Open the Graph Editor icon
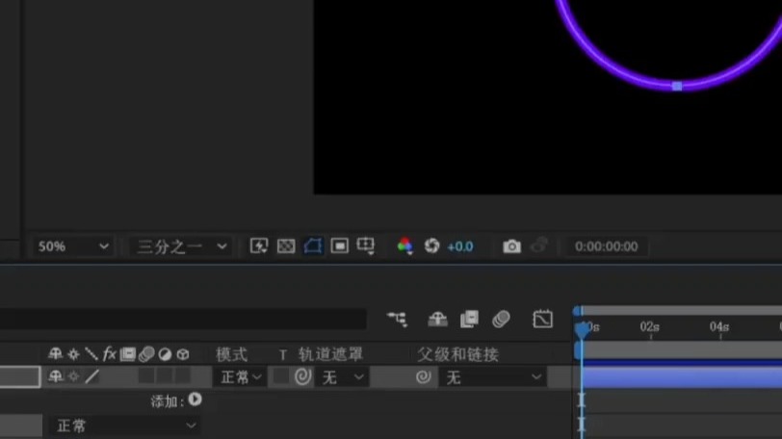The width and height of the screenshot is (782, 439). pyautogui.click(x=542, y=319)
